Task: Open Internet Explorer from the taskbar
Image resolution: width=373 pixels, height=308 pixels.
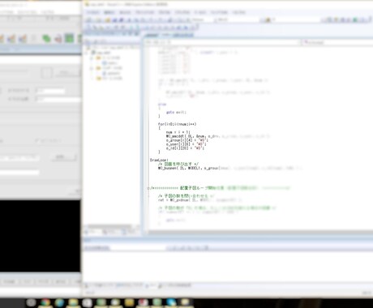Action: coord(59,302)
